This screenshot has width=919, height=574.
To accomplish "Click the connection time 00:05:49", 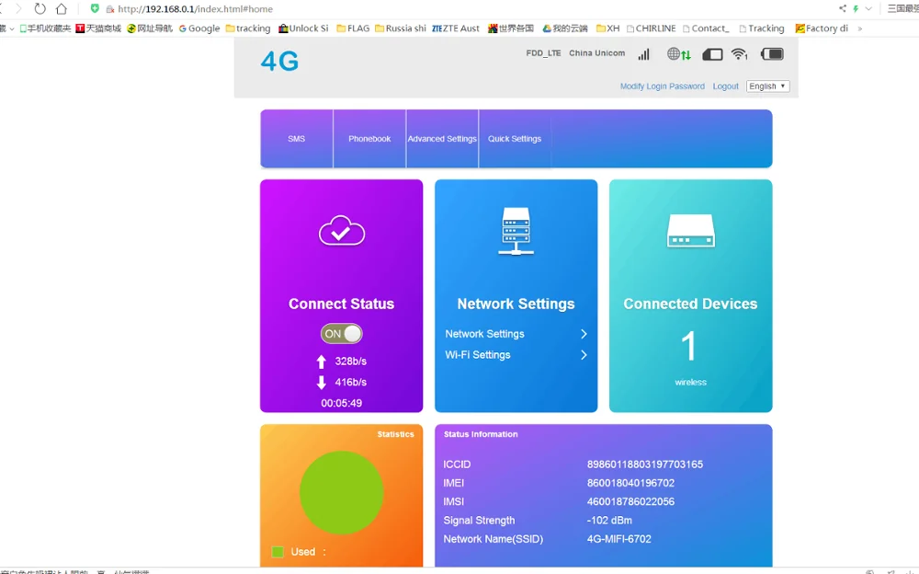I will pyautogui.click(x=341, y=403).
